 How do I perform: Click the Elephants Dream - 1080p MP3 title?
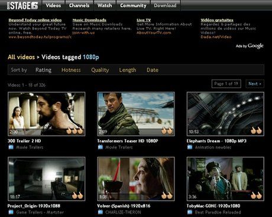(x=216, y=141)
